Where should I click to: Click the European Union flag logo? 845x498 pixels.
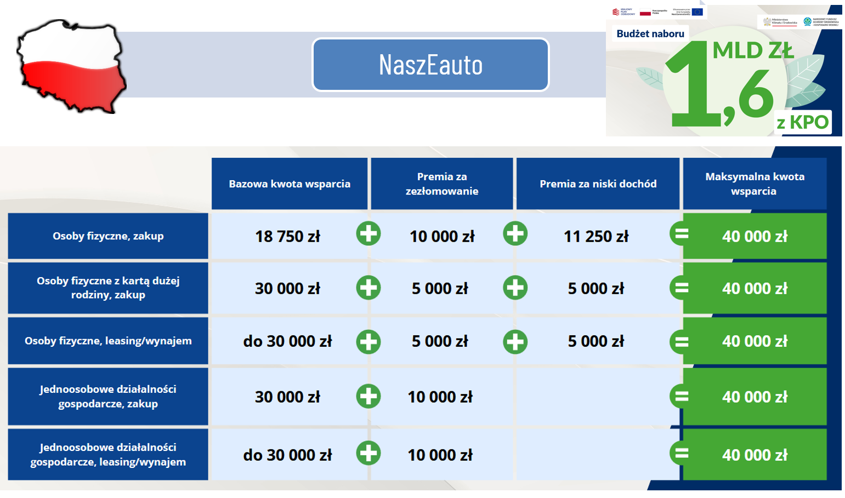[x=697, y=12]
